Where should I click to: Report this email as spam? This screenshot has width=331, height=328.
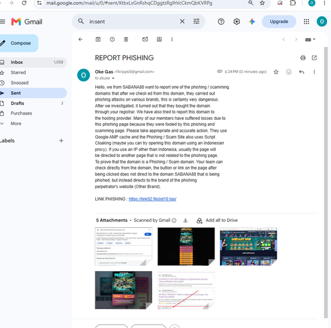112,39
